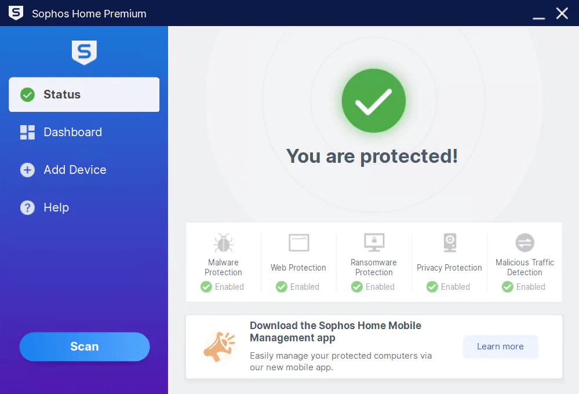Click the Download Sophos Home Mobile heading
The width and height of the screenshot is (579, 394).
point(336,331)
